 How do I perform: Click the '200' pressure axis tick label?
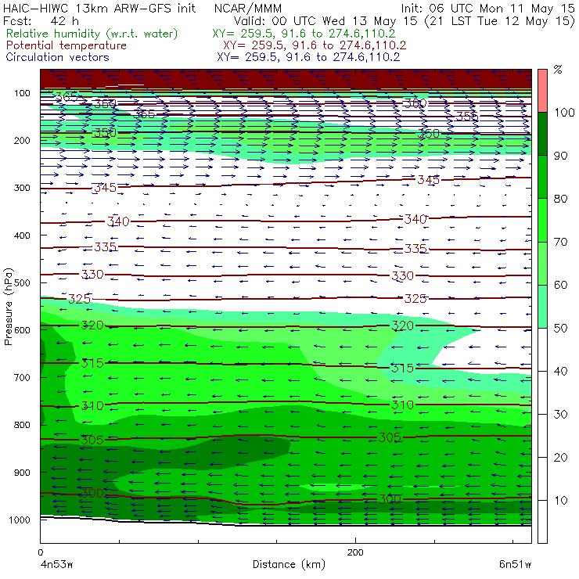(x=22, y=140)
